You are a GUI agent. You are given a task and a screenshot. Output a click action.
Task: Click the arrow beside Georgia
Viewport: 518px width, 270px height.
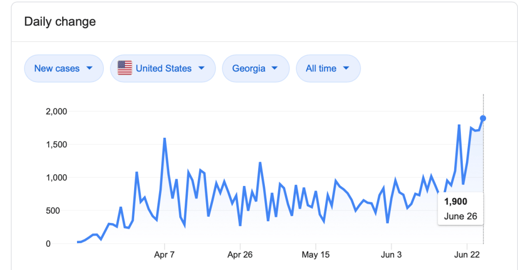(x=275, y=68)
